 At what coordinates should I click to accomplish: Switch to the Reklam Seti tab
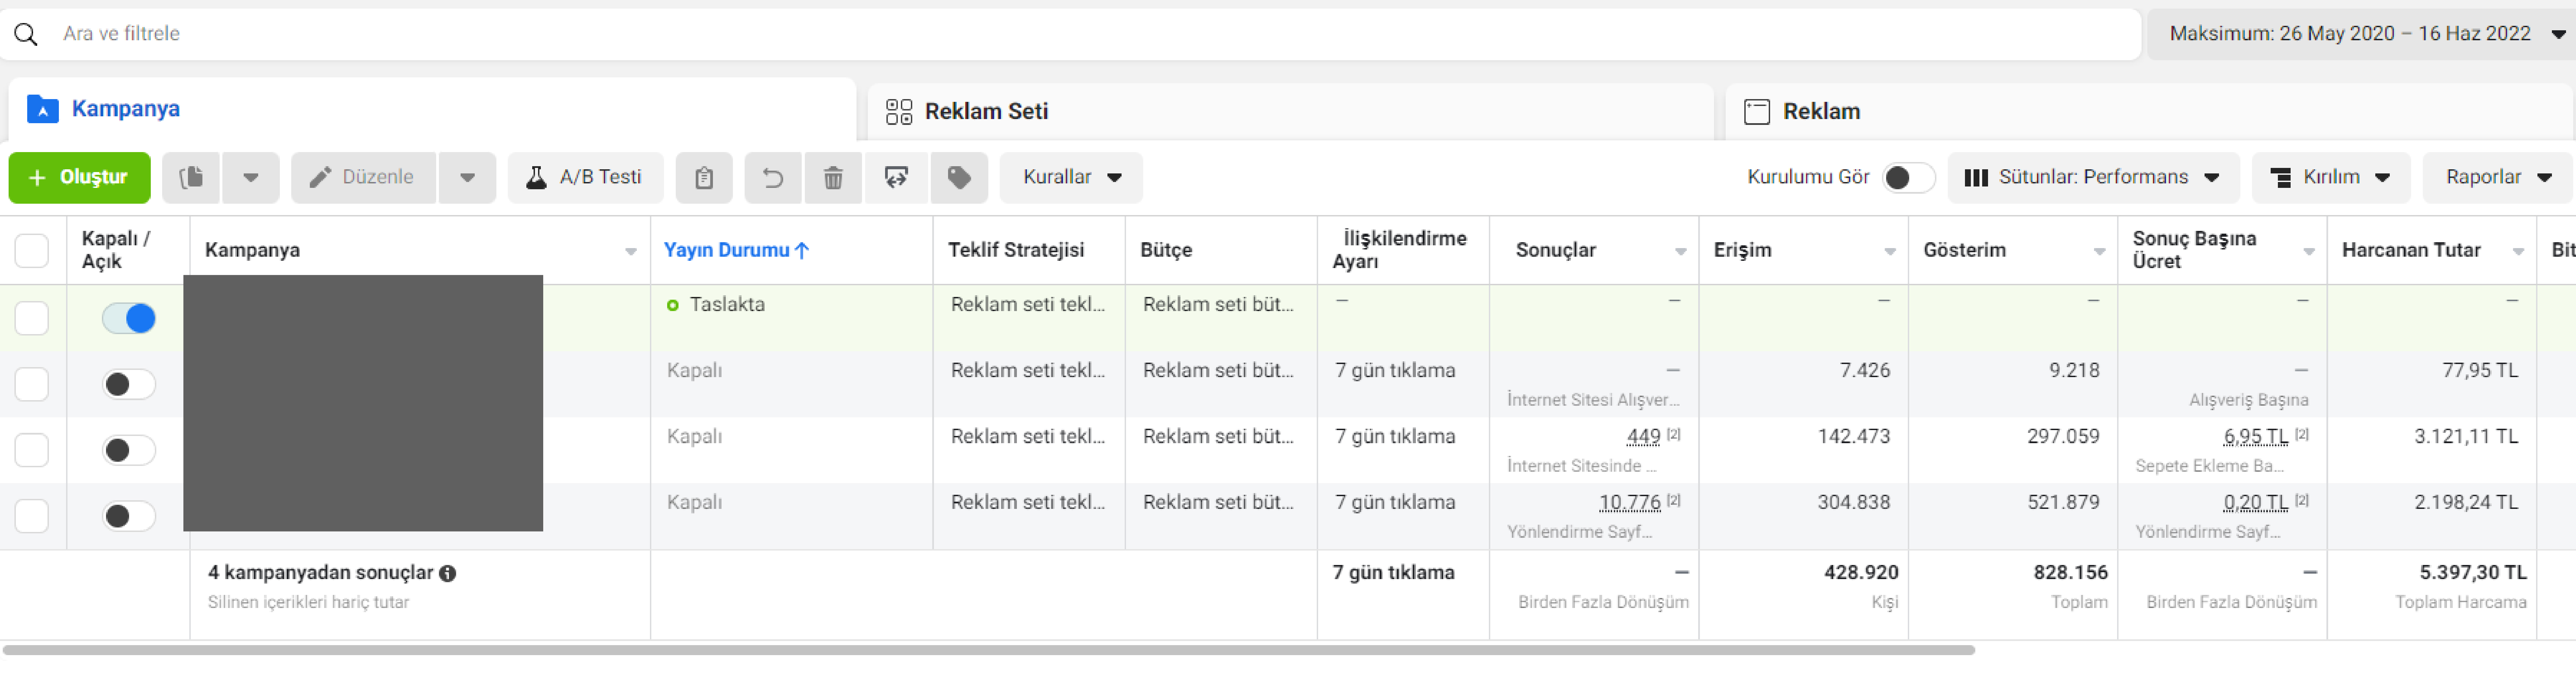[1291, 111]
